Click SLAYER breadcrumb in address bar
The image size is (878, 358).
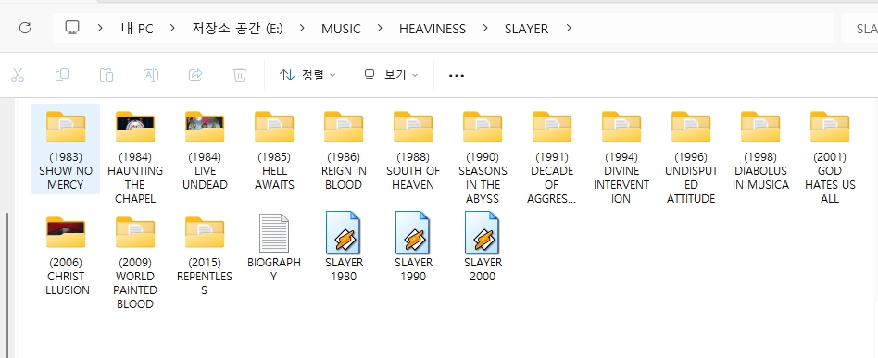click(x=526, y=29)
